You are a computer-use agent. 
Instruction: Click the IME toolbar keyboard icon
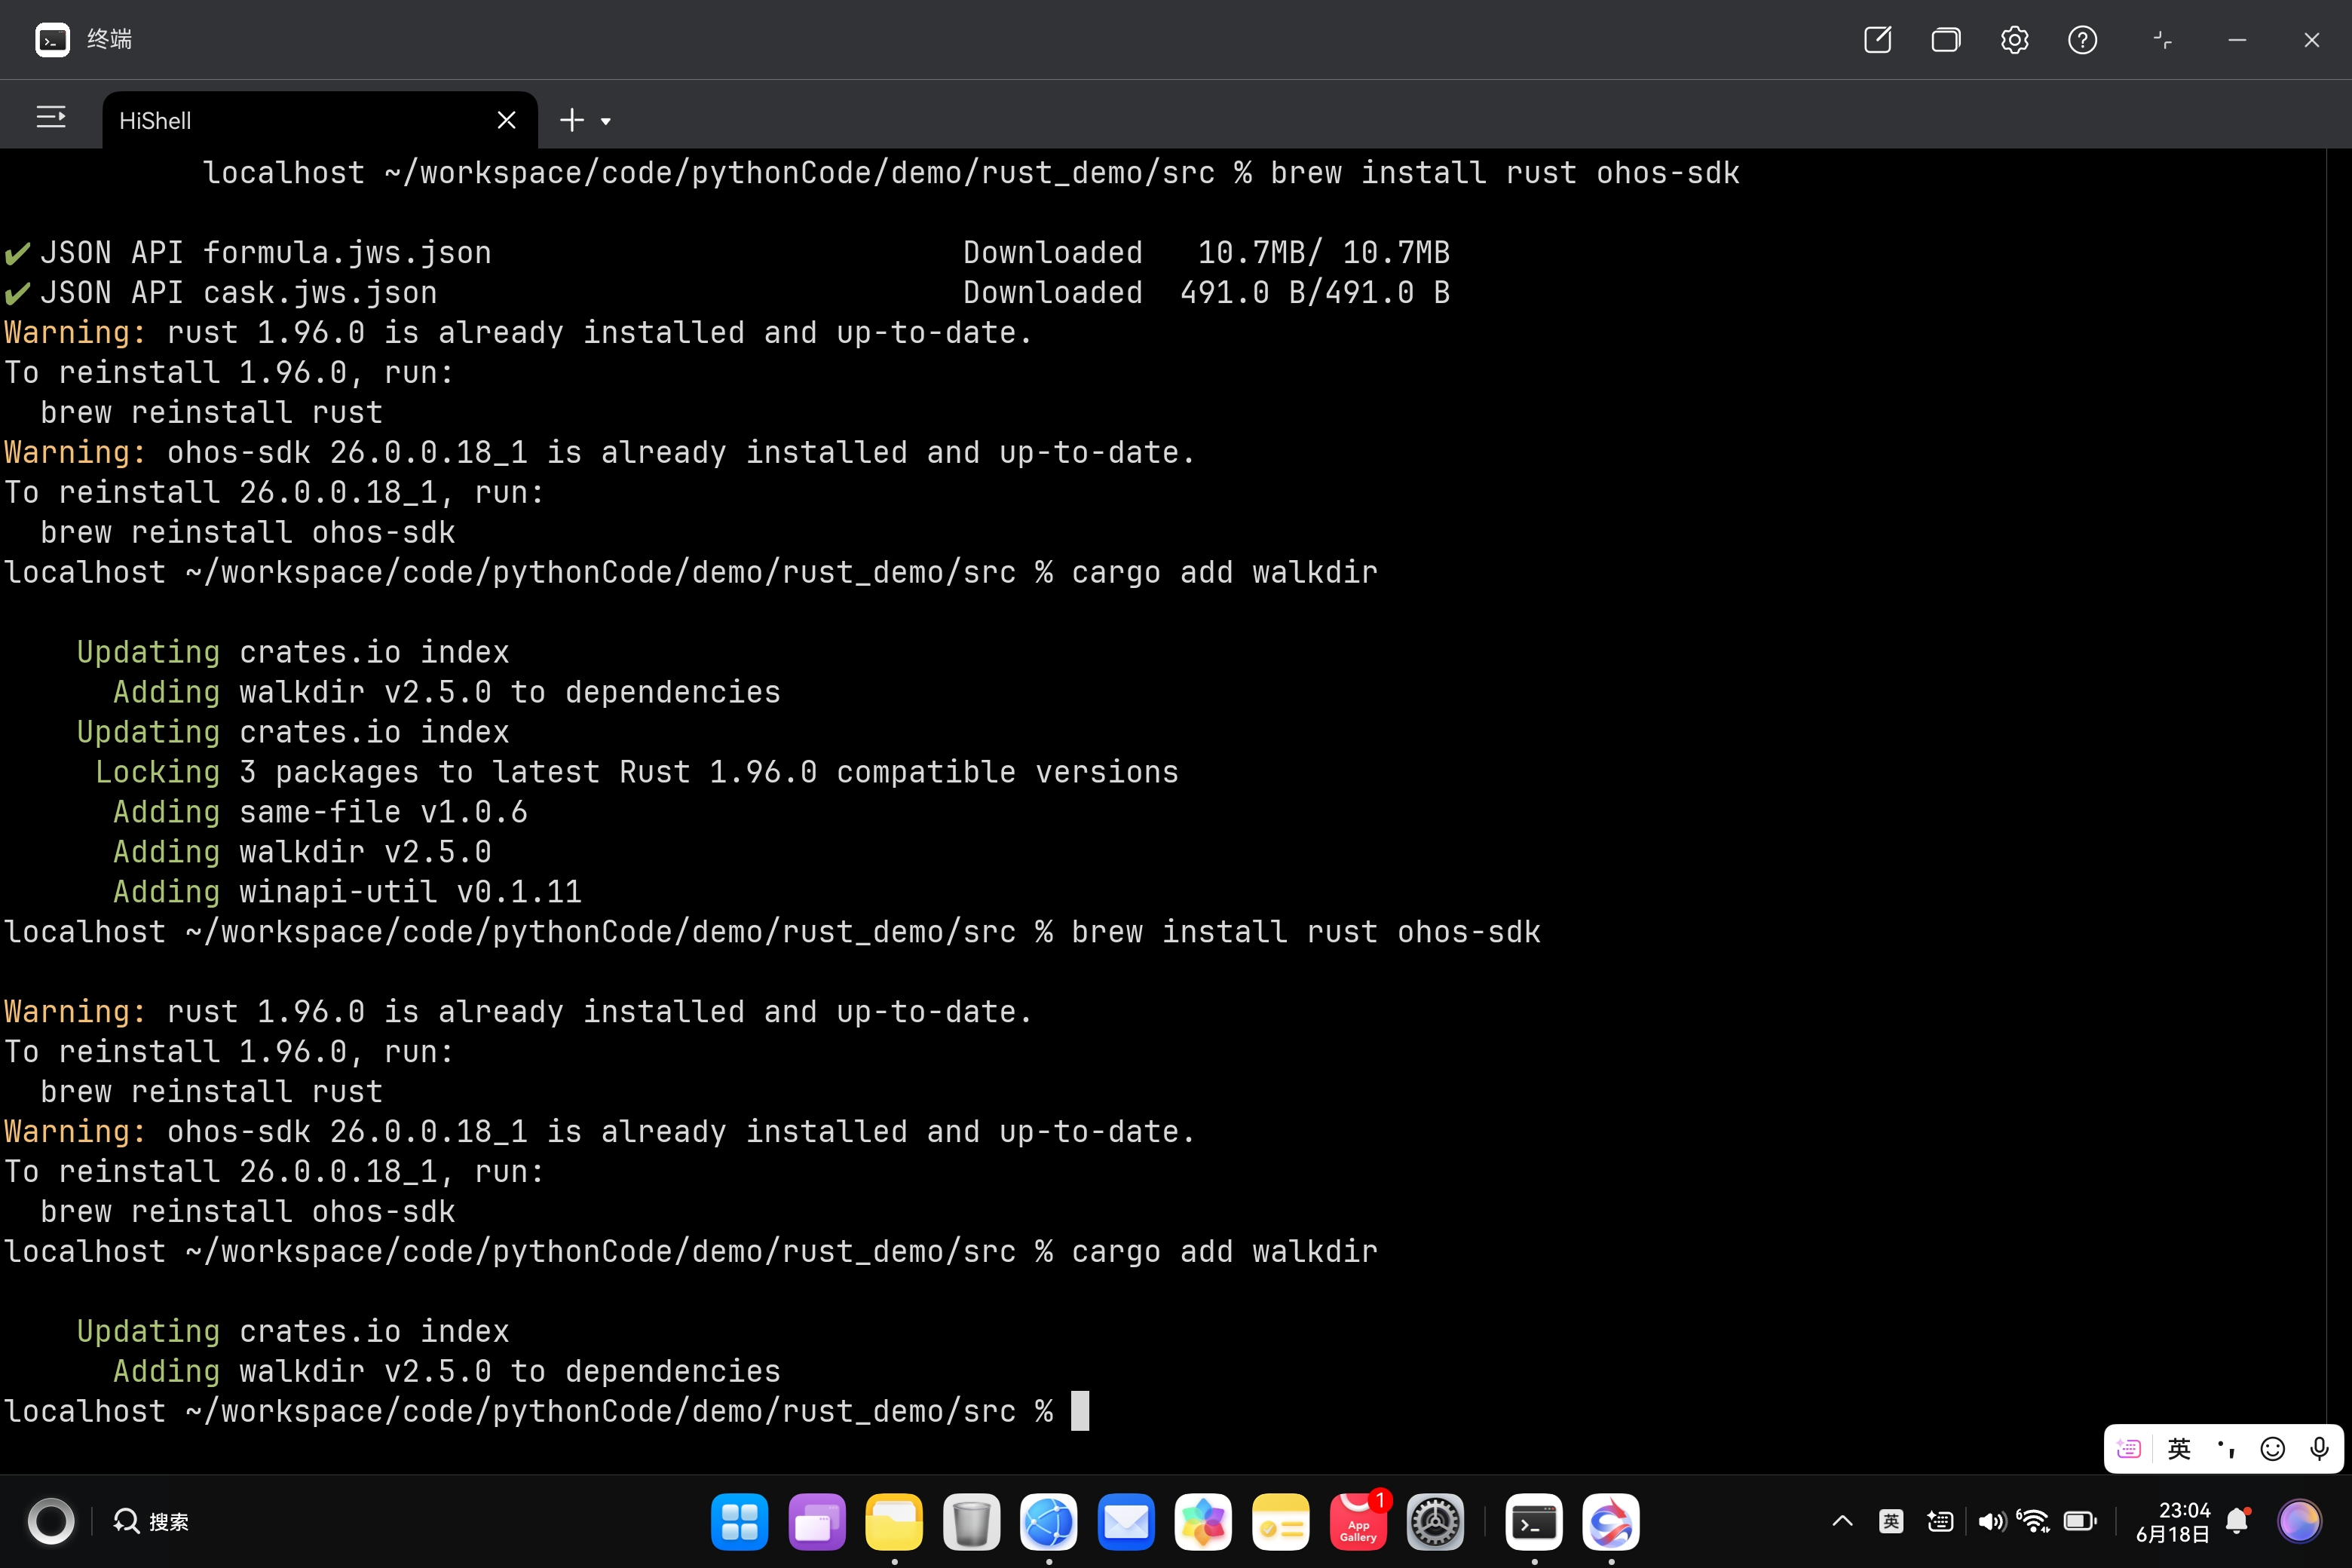click(2129, 1448)
